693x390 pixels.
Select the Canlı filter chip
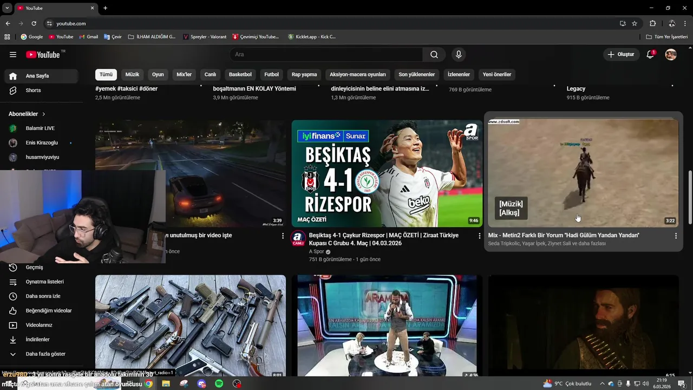coord(210,74)
